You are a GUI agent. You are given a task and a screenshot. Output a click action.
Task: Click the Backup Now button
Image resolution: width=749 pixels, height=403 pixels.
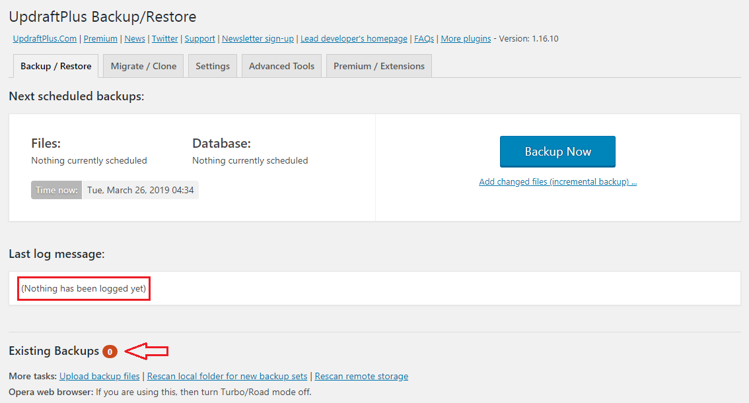(557, 152)
